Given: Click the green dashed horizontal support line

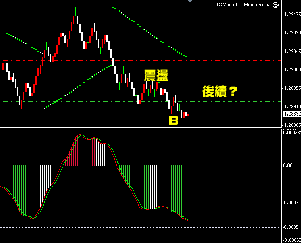Looking at the screenshot, I should [142, 102].
